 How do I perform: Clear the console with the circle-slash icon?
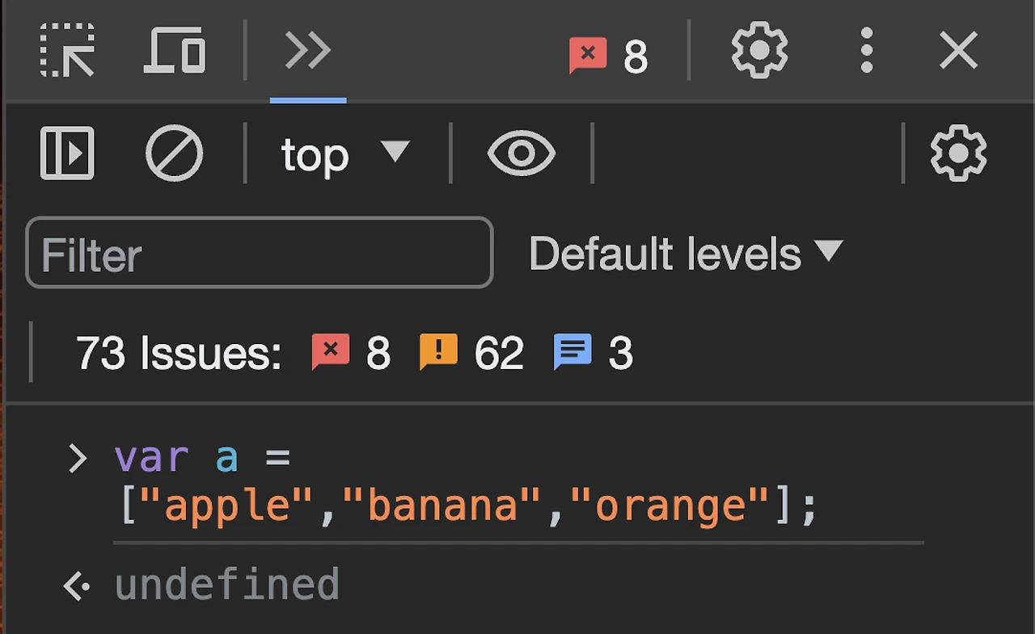[174, 153]
